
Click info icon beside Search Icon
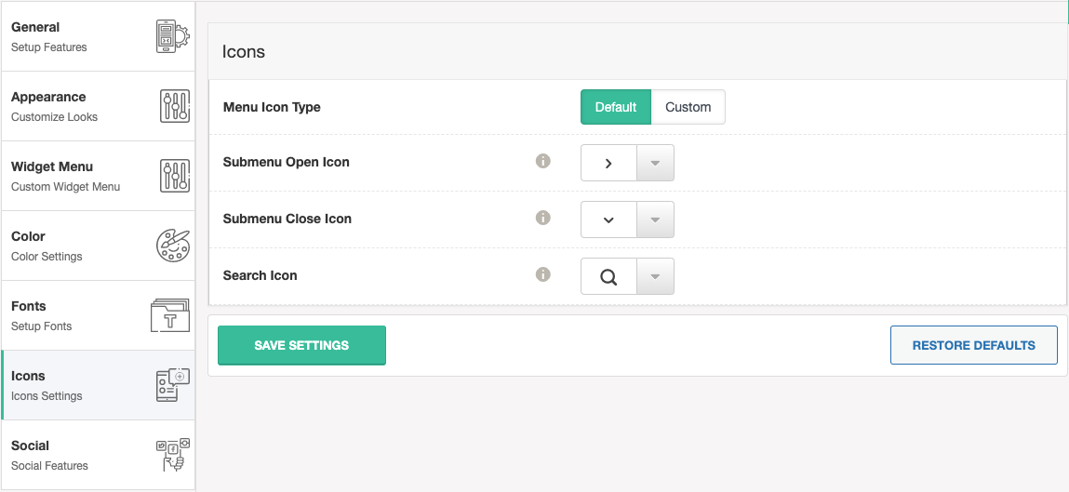click(x=542, y=274)
